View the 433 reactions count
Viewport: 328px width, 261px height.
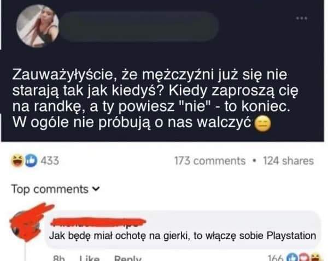click(50, 161)
